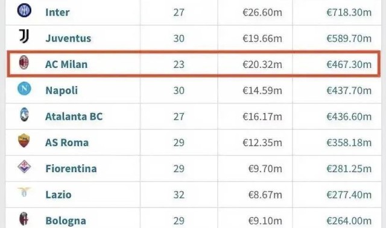This screenshot has height=228, width=386.
Task: Click the AC Milan crest icon
Action: click(x=24, y=63)
